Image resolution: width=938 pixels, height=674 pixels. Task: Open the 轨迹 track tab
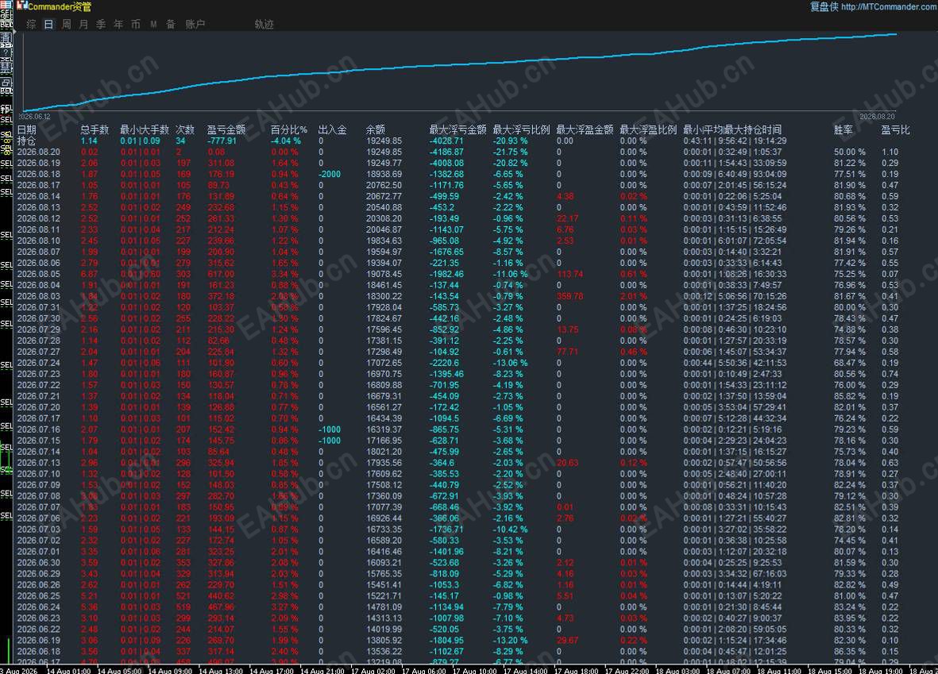click(264, 25)
